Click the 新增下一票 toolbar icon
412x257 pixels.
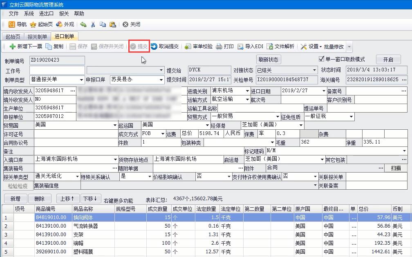pyautogui.click(x=13, y=47)
